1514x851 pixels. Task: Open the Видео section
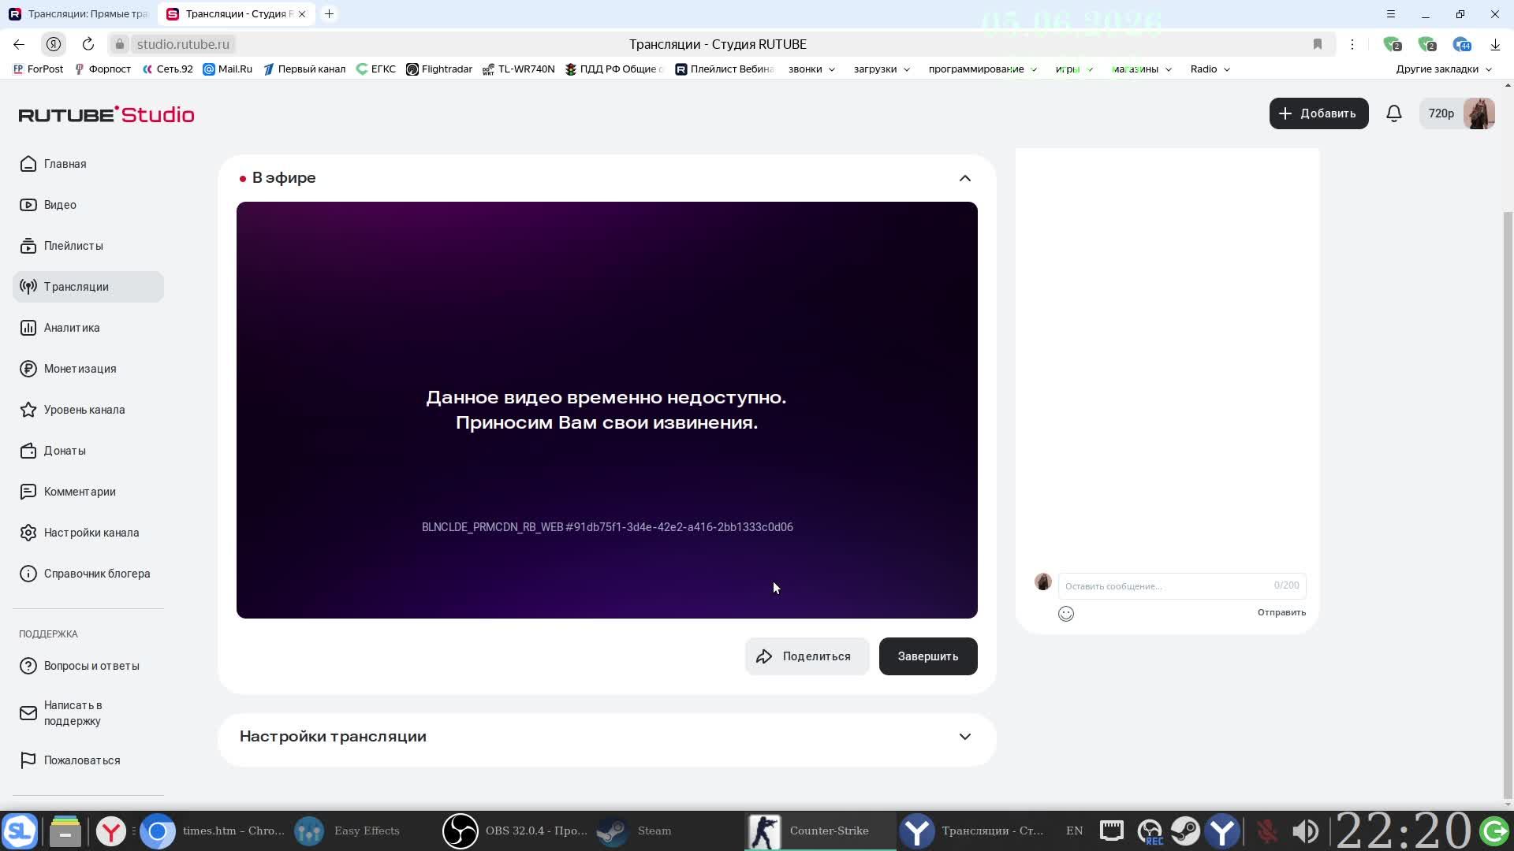pyautogui.click(x=88, y=205)
